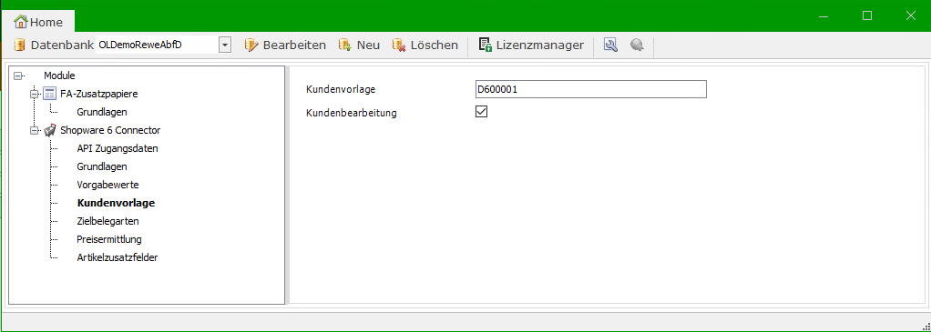Select the bold Kundenvorlage tree entry

pyautogui.click(x=116, y=203)
